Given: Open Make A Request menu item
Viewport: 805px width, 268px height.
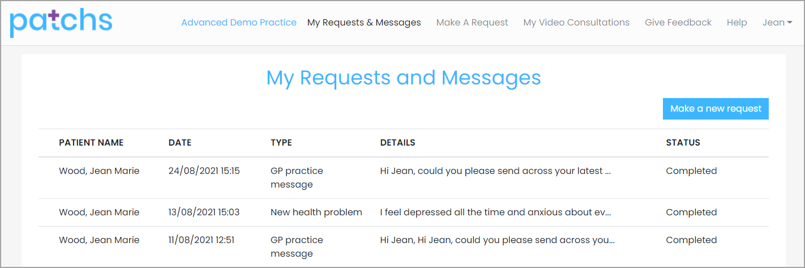Looking at the screenshot, I should [x=472, y=23].
